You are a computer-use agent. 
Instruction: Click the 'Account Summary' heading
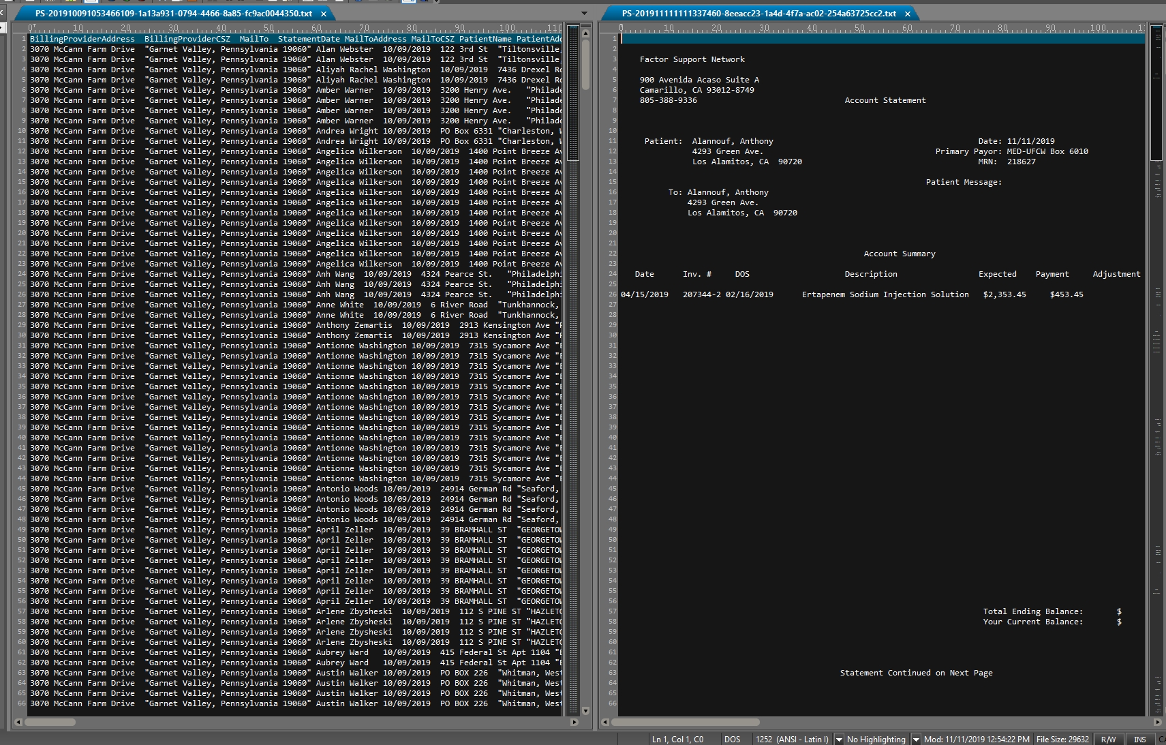pyautogui.click(x=900, y=254)
